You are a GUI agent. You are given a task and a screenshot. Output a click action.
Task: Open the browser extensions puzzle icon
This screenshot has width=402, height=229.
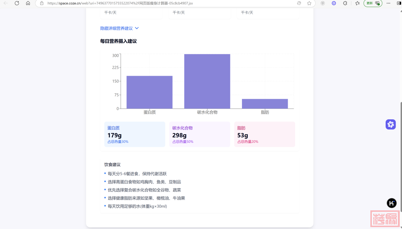(x=345, y=3)
